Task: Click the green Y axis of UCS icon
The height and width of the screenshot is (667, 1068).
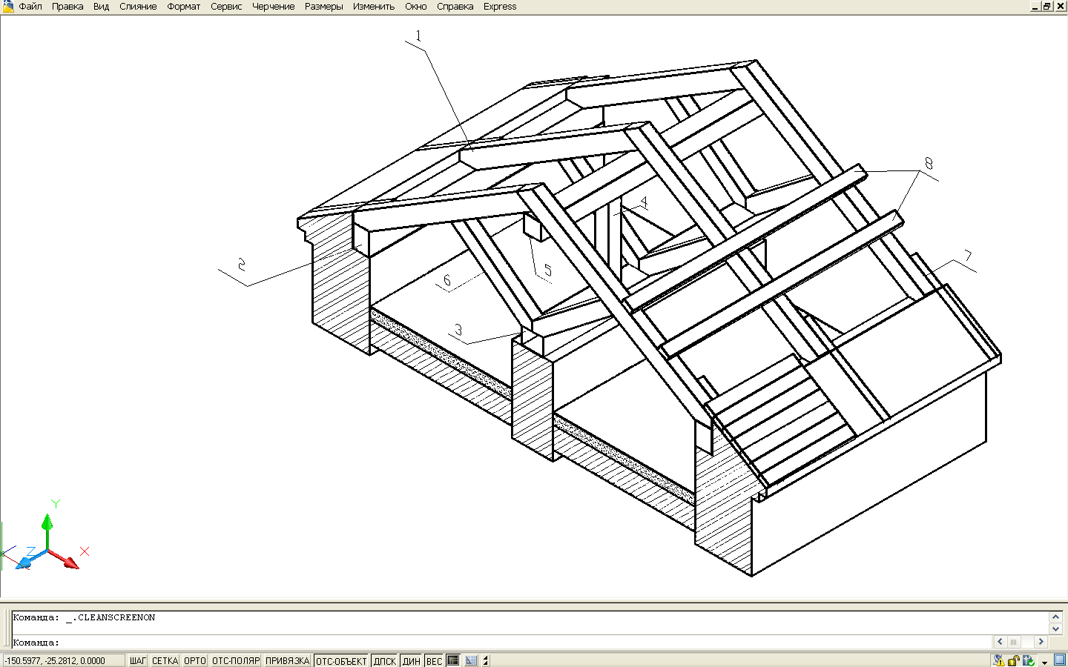Action: pos(47,530)
